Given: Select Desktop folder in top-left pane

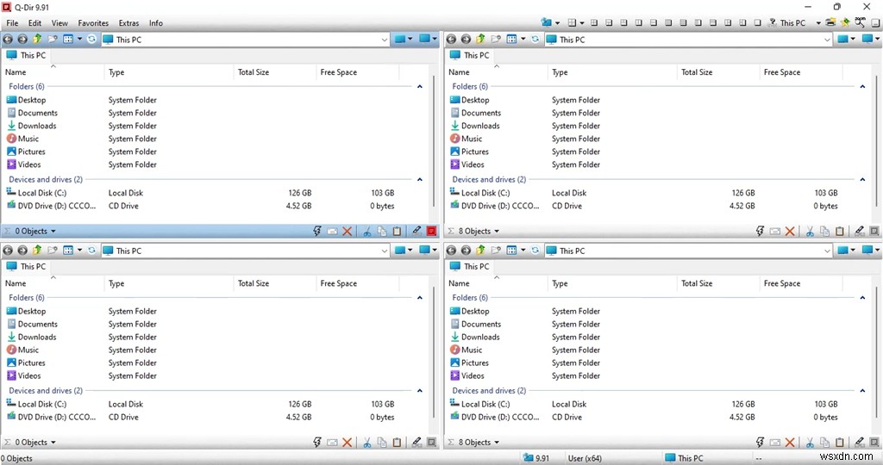Looking at the screenshot, I should point(26,100).
